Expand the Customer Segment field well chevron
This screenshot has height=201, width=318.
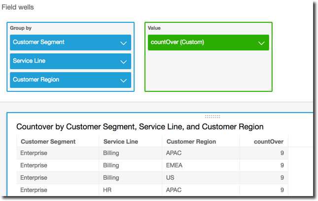(x=123, y=43)
